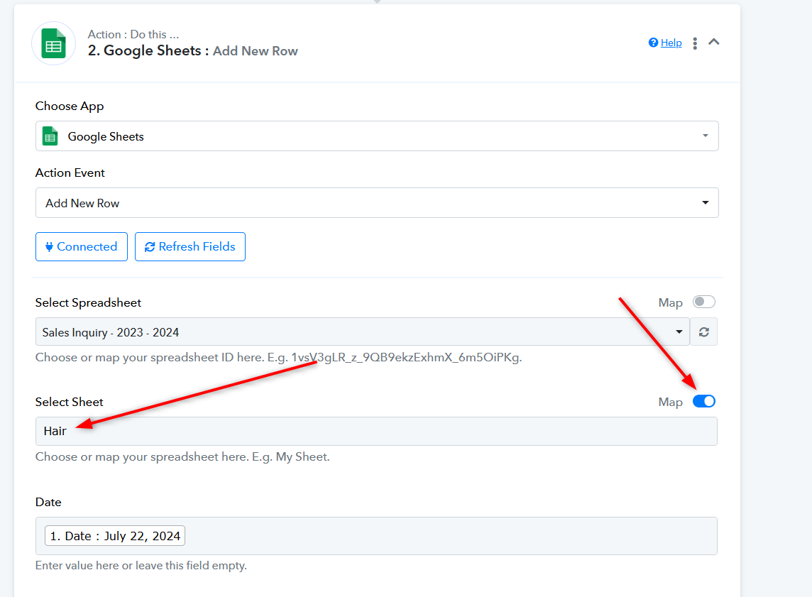Click the Action Event dropdown arrow
Viewport: 812px width, 597px height.
click(x=706, y=202)
